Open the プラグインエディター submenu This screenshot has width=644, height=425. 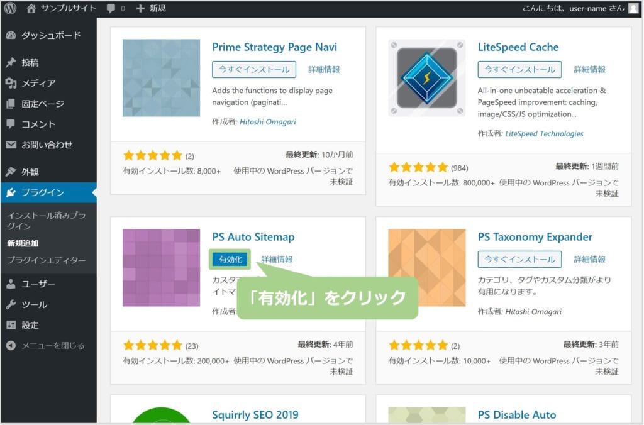pyautogui.click(x=46, y=260)
